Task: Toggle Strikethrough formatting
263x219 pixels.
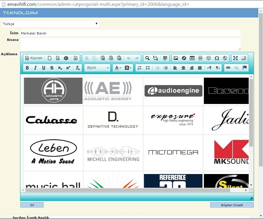Action: click(x=52, y=68)
